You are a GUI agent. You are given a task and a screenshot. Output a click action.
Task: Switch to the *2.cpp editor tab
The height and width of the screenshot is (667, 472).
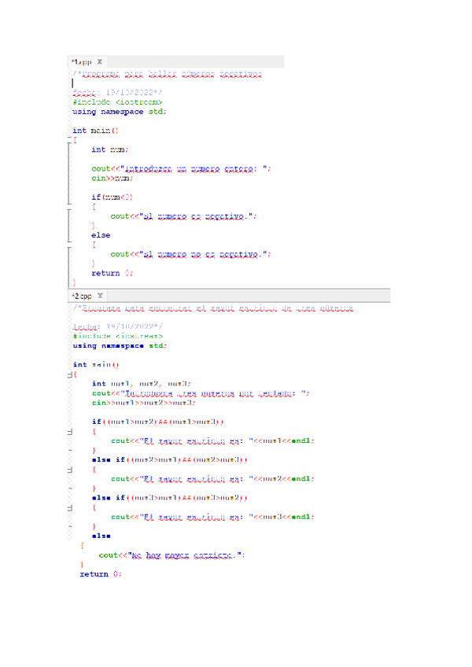pos(80,296)
